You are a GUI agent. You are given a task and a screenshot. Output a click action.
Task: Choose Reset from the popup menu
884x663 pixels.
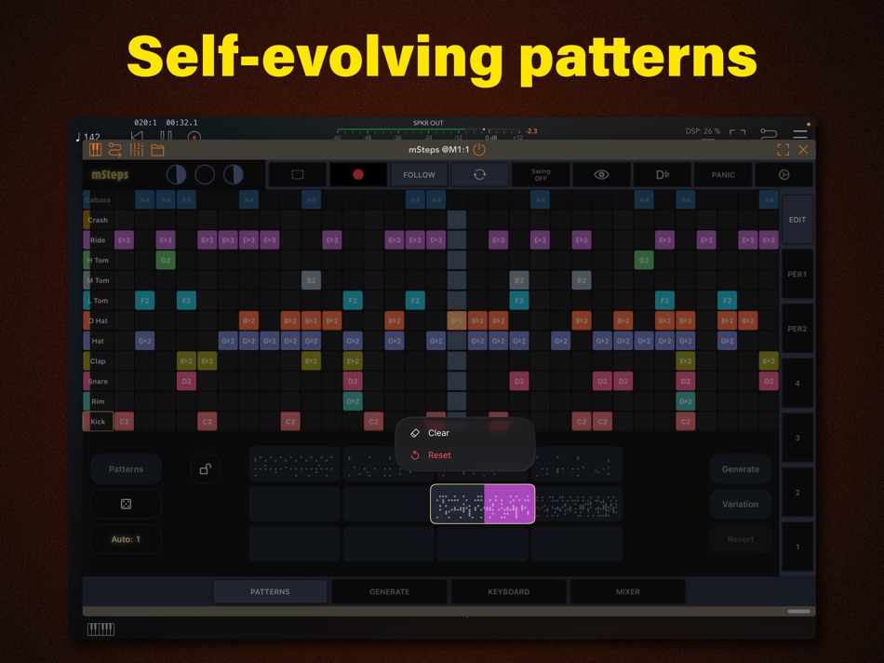(x=465, y=455)
